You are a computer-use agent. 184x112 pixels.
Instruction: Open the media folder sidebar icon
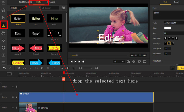(x=3, y=3)
